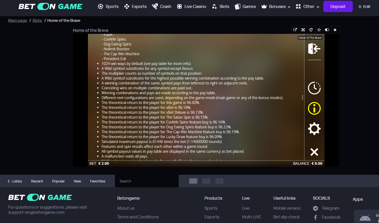The image size is (379, 223).
Task: Toggle the game mode switch icon
Action: [x=327, y=30]
